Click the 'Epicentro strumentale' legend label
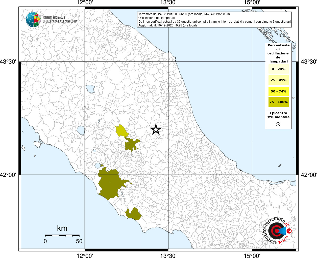Screen dimensions: 317x258 point(278,115)
